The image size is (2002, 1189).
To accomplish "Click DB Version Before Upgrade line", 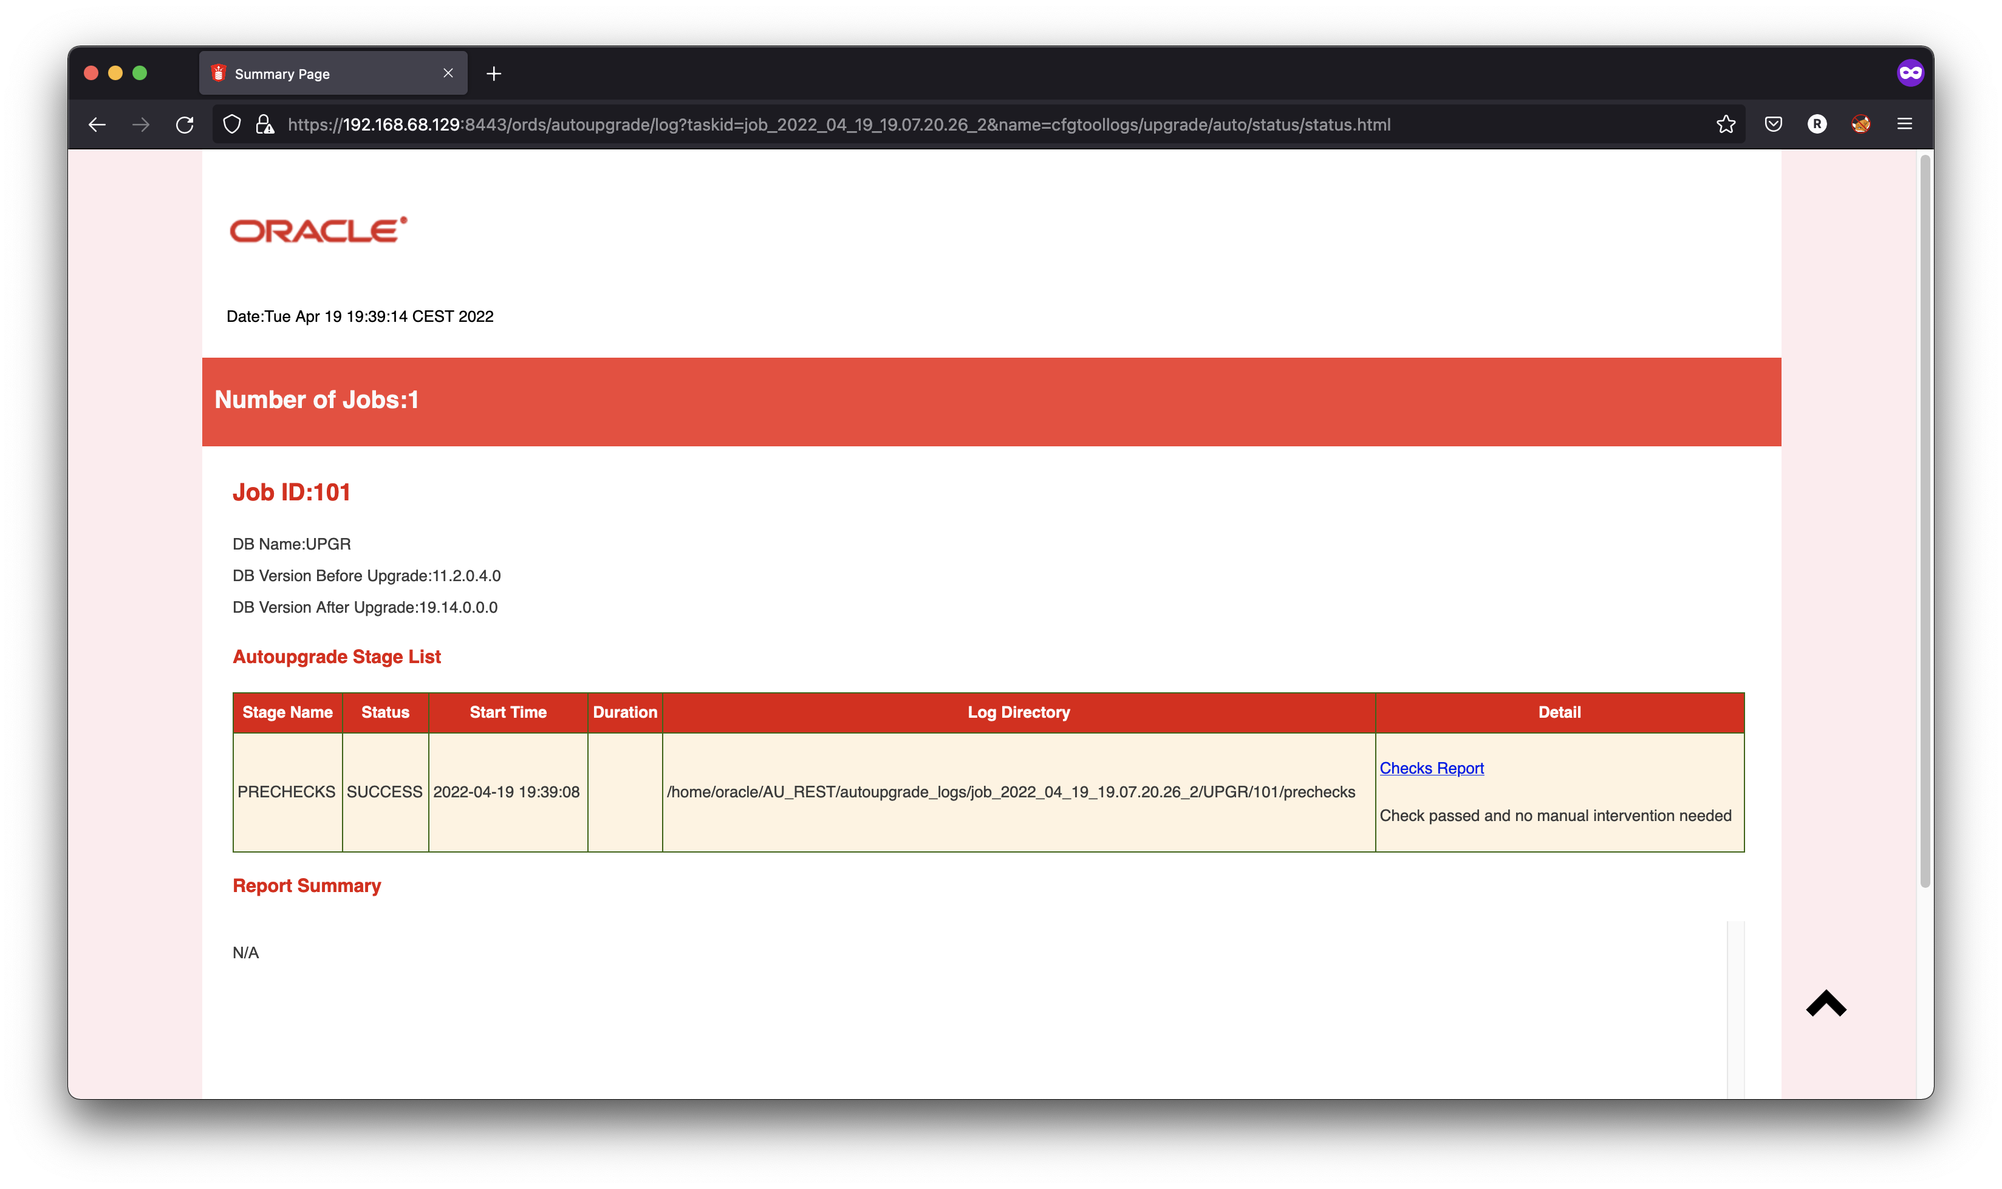I will (366, 576).
